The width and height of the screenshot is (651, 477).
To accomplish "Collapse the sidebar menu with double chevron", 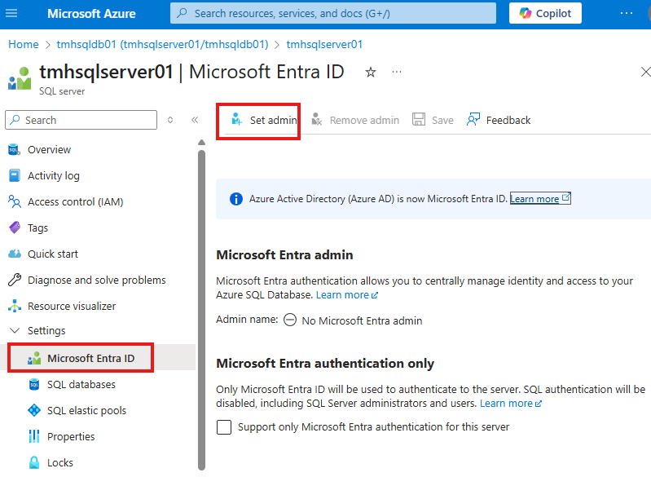I will pos(195,120).
